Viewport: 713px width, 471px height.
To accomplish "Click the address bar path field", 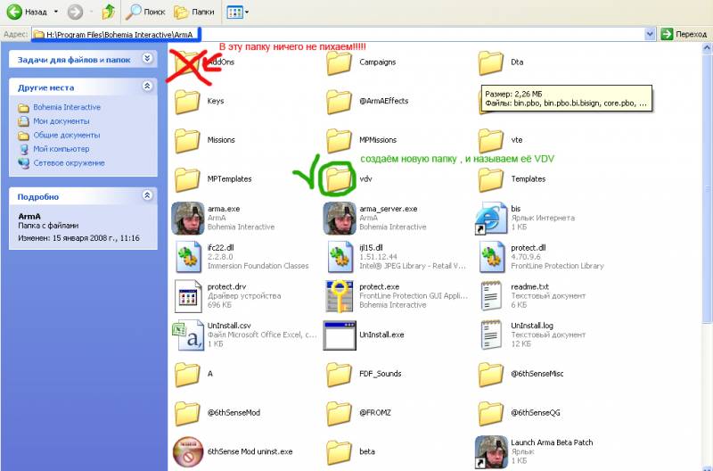I will [x=338, y=34].
